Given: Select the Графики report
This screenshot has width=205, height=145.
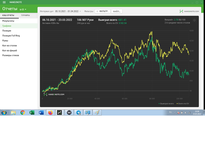Looking at the screenshot, I should pos(19,26).
